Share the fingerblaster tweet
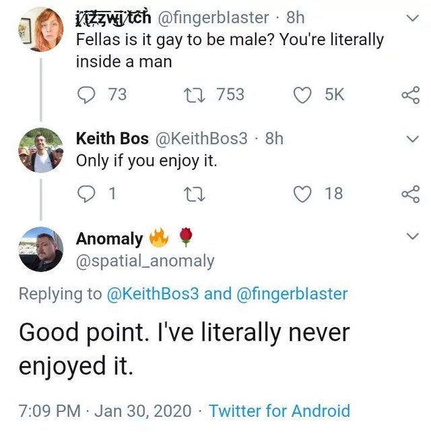This screenshot has width=431, height=437. coord(410,96)
